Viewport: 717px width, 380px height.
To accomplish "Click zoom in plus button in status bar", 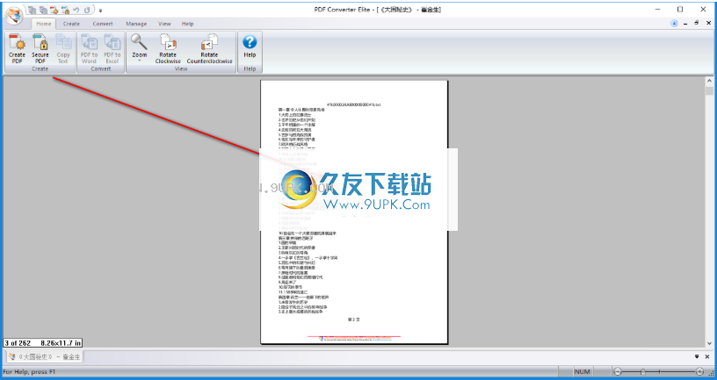I will point(699,372).
